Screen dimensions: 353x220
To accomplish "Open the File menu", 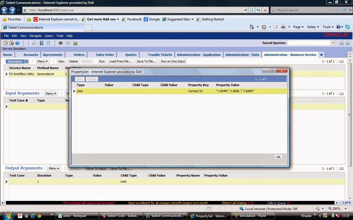I will [x=6, y=36].
